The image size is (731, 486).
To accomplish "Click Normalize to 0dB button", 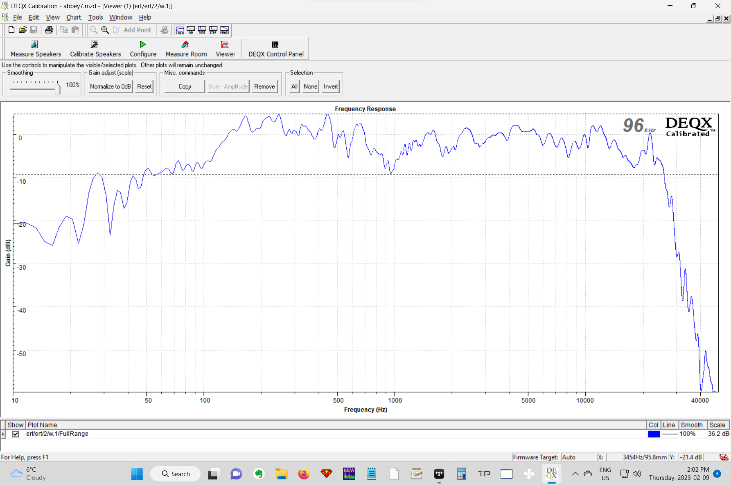I will tap(111, 86).
